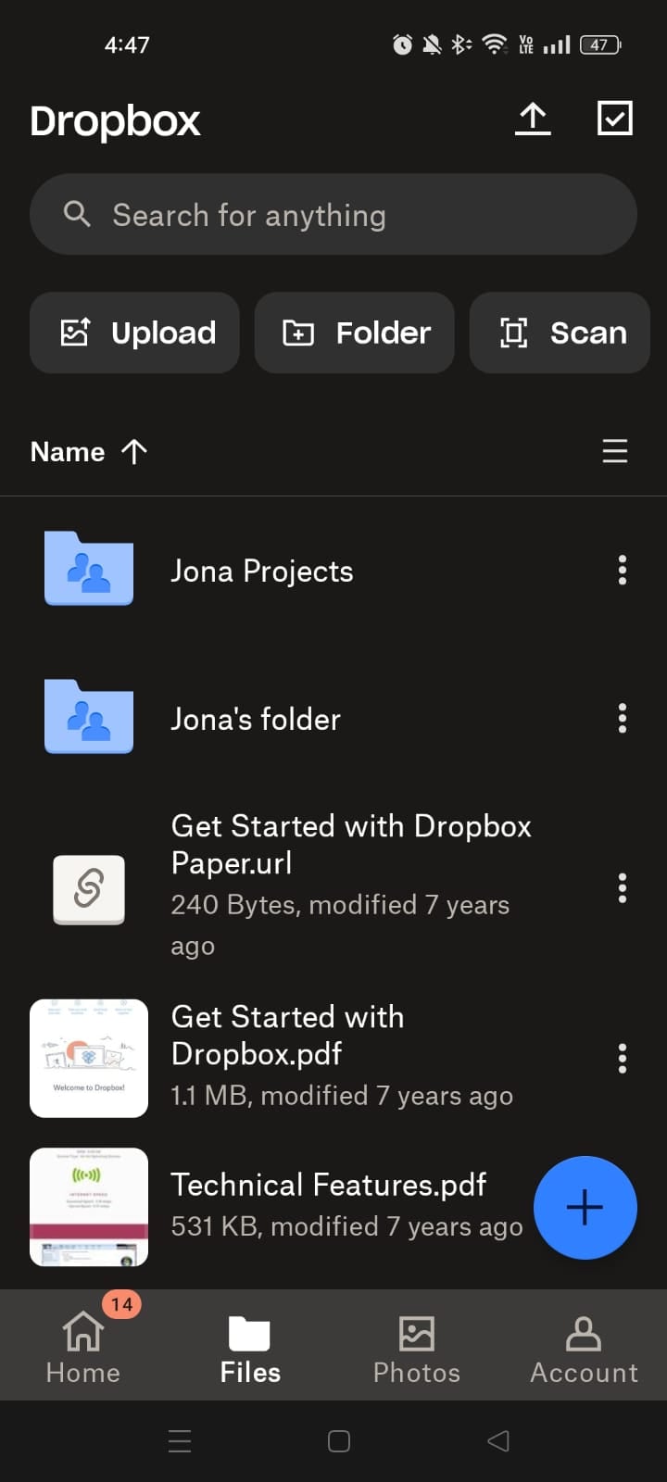This screenshot has width=667, height=1482.
Task: Open Technical Features.pdf thumbnail
Action: 89,1207
